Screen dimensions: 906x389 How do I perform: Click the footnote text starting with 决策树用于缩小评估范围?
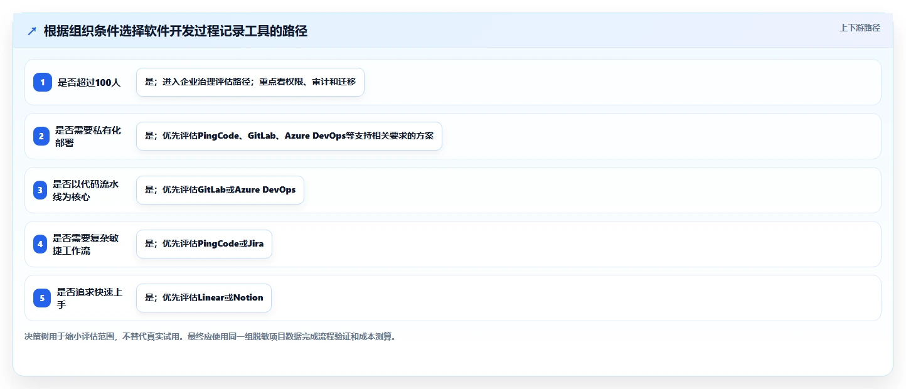[210, 336]
